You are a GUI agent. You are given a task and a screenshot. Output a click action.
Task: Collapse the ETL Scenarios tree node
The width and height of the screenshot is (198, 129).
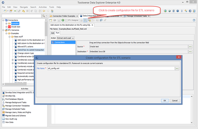(4, 30)
